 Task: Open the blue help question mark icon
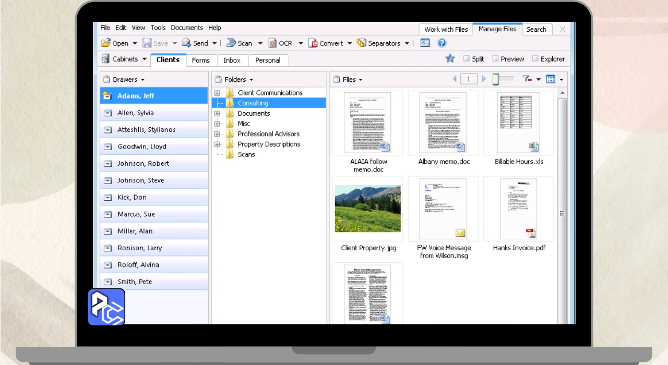(x=442, y=43)
